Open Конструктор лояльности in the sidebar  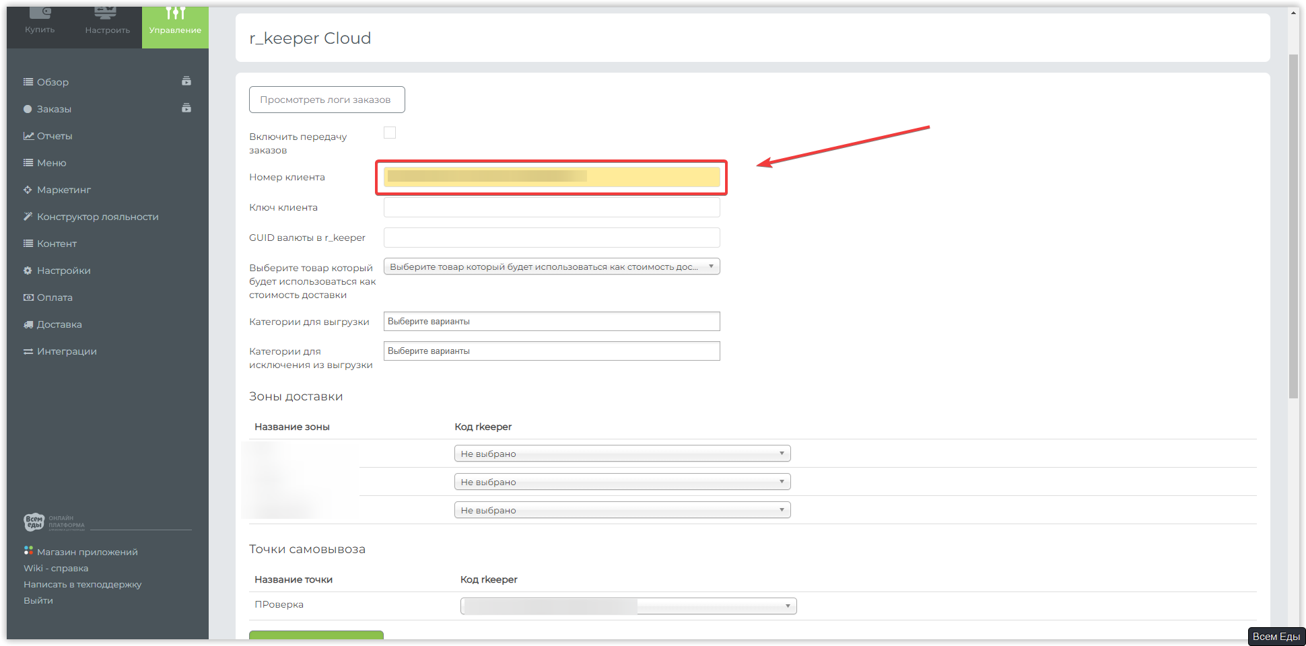point(98,217)
